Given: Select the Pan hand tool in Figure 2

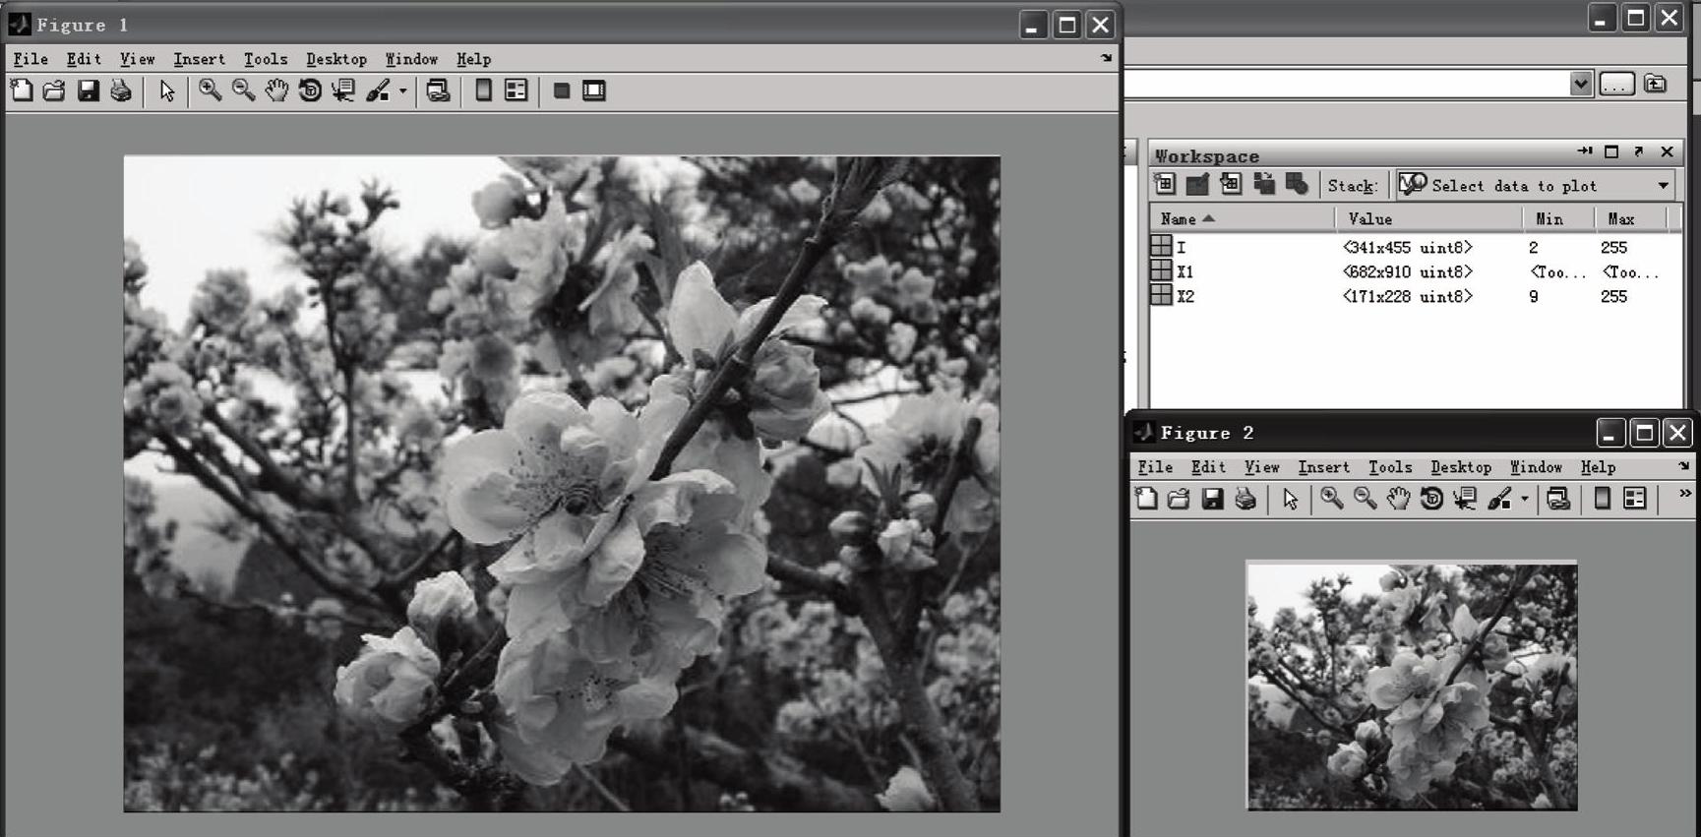Looking at the screenshot, I should click(1398, 500).
